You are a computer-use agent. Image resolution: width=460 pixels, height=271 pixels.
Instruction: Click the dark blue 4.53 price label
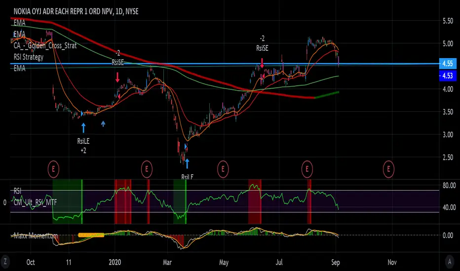448,76
